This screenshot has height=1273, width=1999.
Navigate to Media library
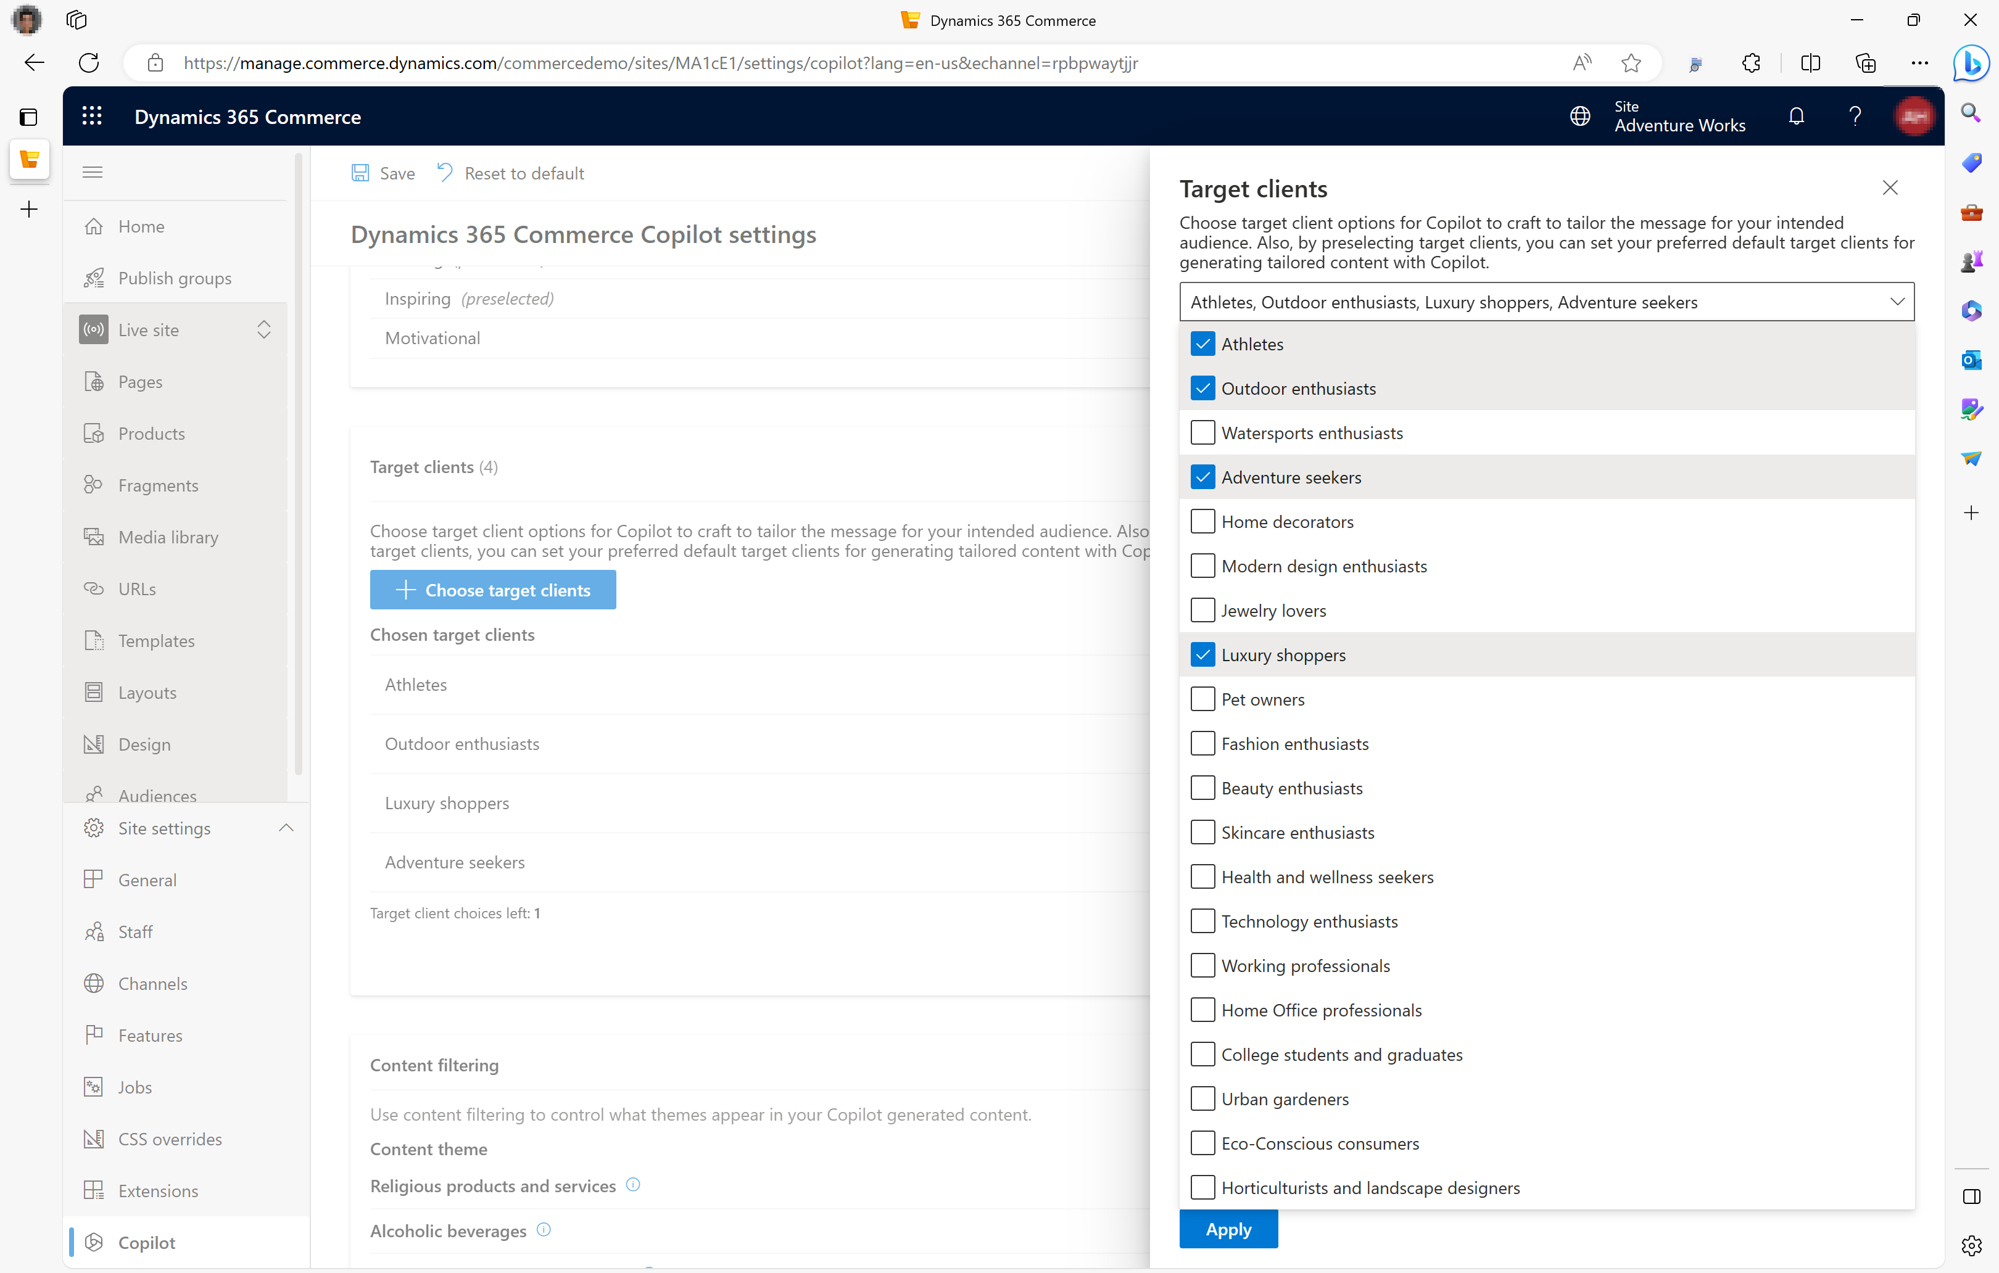(166, 536)
